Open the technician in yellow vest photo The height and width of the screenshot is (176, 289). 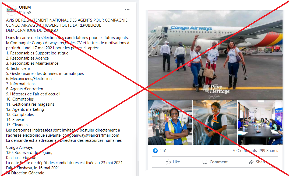[x=170, y=123]
